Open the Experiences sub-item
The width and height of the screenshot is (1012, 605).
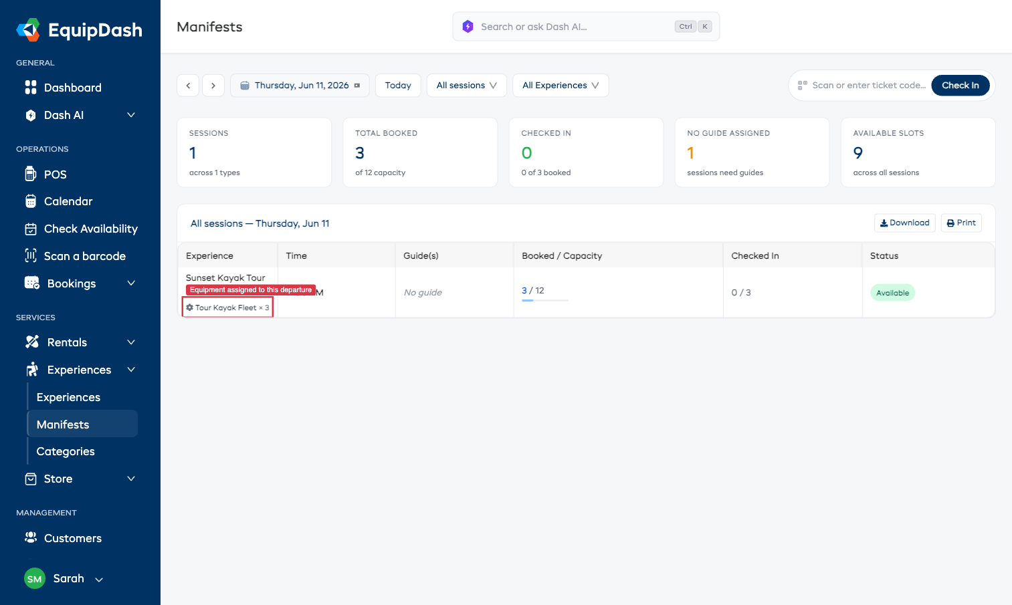(x=68, y=397)
